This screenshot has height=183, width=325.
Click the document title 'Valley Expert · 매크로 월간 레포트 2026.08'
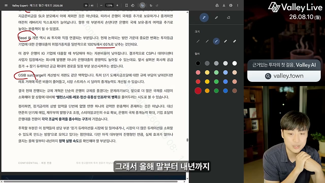coord(37,5)
